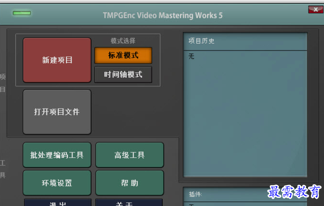Click the 无 entry in 项目历史 list
The image size is (324, 206).
tap(191, 56)
